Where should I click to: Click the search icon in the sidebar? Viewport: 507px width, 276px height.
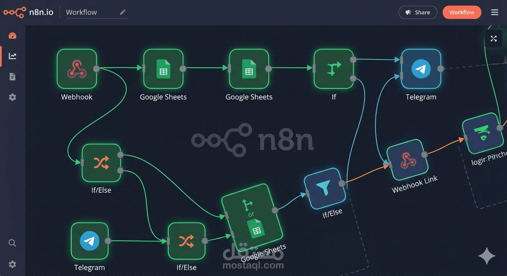[12, 243]
